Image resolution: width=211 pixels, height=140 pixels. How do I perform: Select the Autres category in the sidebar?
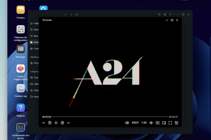[x=34, y=97]
